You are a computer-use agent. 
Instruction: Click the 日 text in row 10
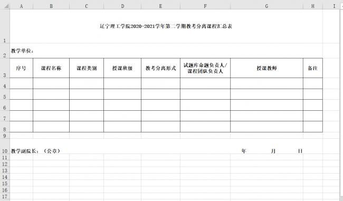(300, 151)
